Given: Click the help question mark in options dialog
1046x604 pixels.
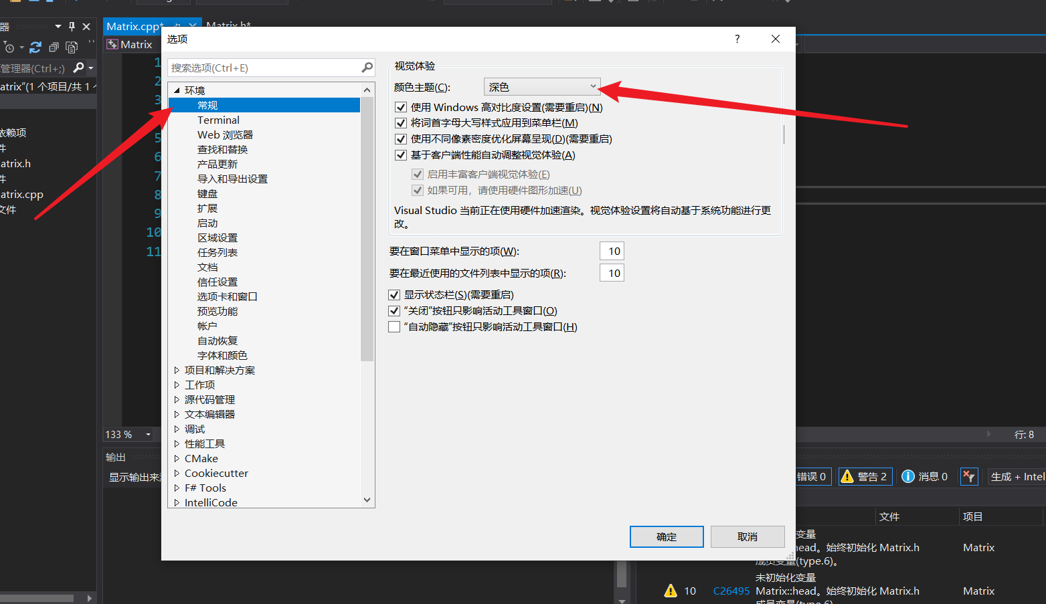Looking at the screenshot, I should coord(737,39).
